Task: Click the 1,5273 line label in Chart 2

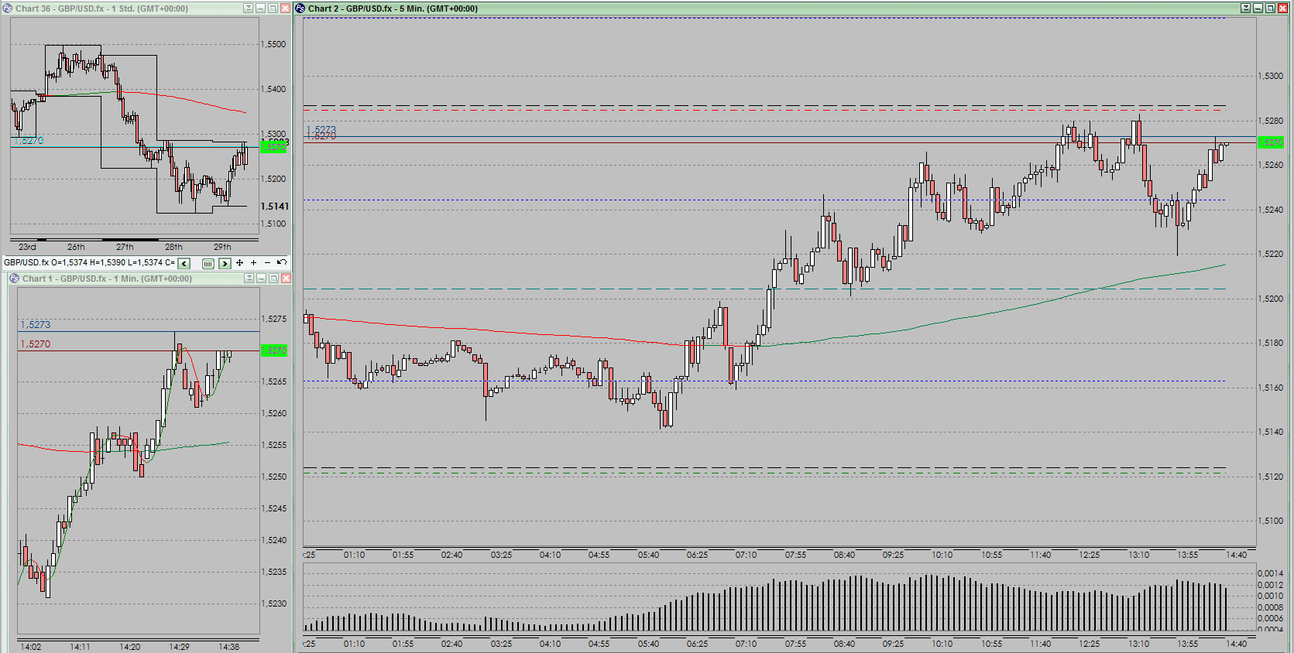Action: click(321, 129)
